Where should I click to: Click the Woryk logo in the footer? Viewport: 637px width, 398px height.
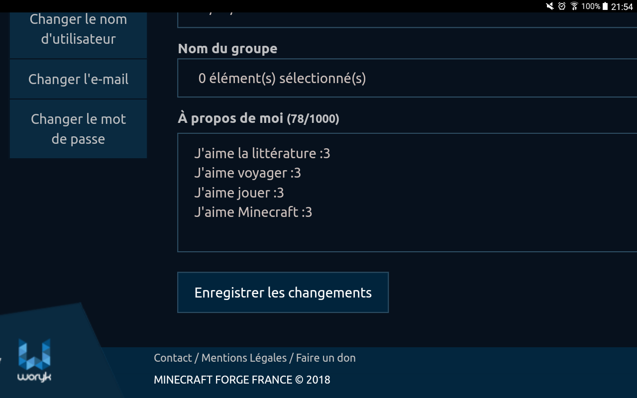(34, 358)
